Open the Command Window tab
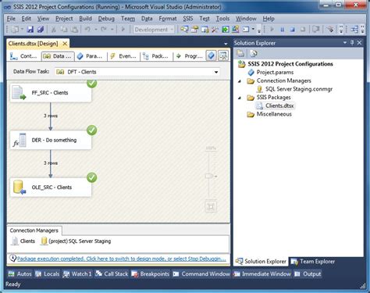 201,273
